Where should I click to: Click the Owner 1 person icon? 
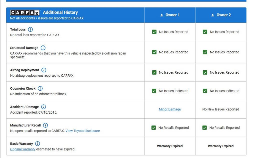162,15
